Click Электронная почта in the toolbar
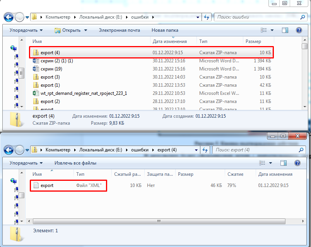The width and height of the screenshot is (311, 247). pyautogui.click(x=119, y=30)
